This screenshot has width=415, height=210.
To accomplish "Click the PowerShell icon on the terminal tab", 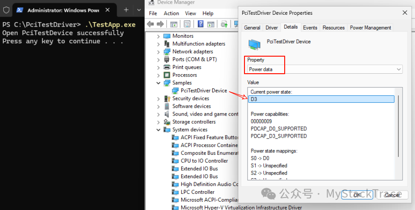I will click(19, 10).
